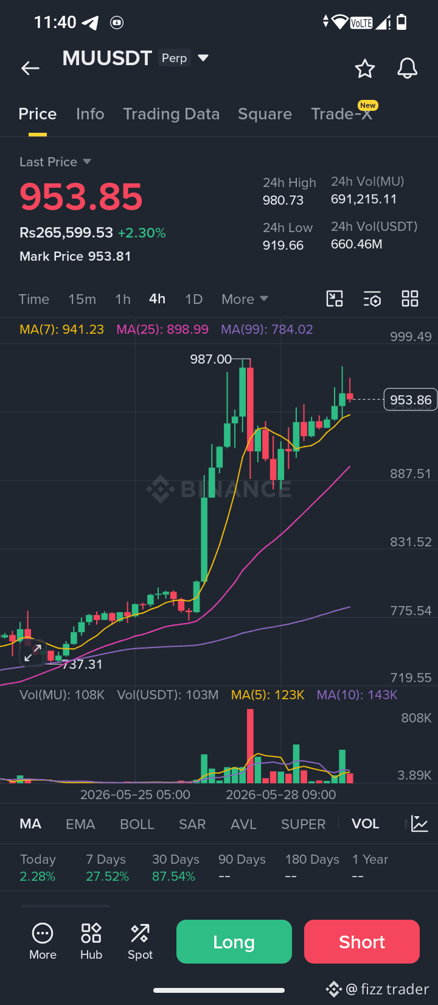Select the 4h chart interval
Screen dimensions: 438x1005
157,299
